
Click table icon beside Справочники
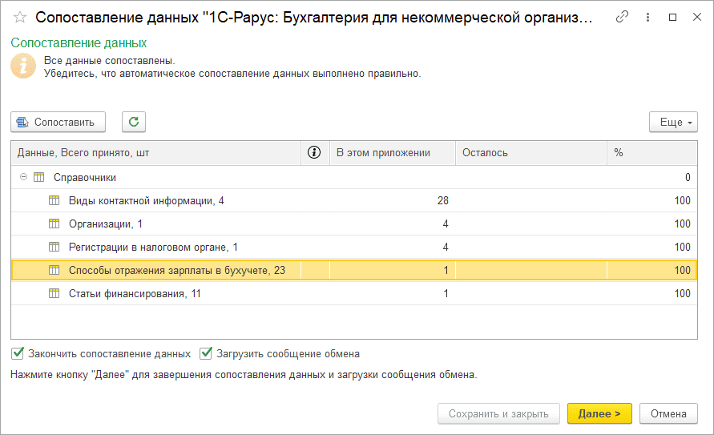(39, 177)
